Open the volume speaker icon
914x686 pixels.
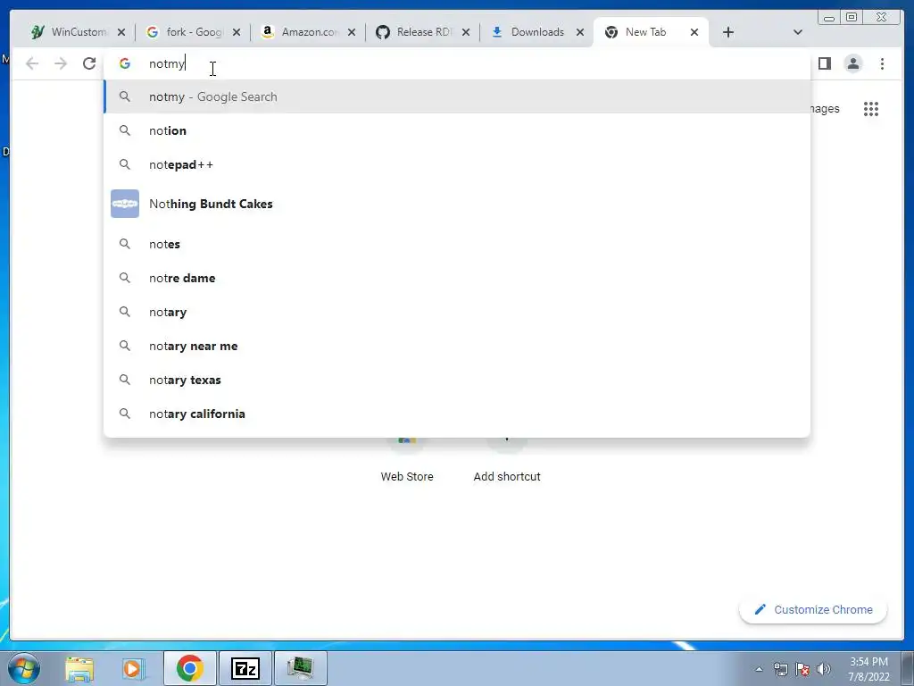click(824, 669)
